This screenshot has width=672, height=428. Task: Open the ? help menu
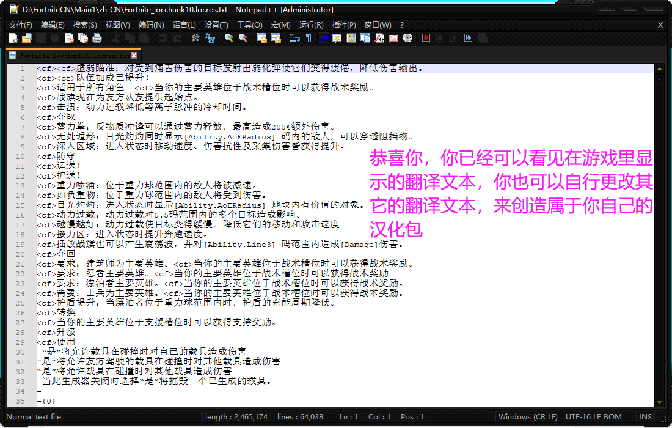click(401, 25)
